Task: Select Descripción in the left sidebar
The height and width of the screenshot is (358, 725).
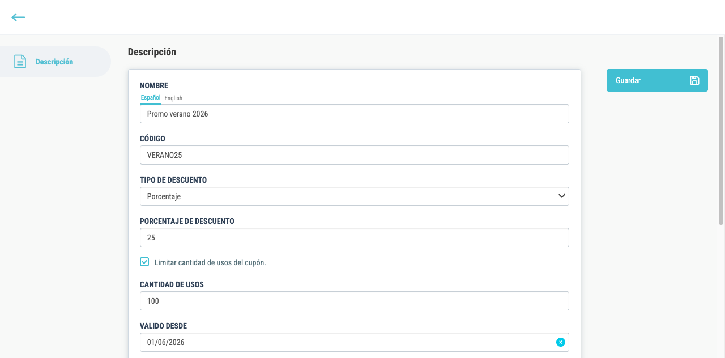Action: click(55, 62)
